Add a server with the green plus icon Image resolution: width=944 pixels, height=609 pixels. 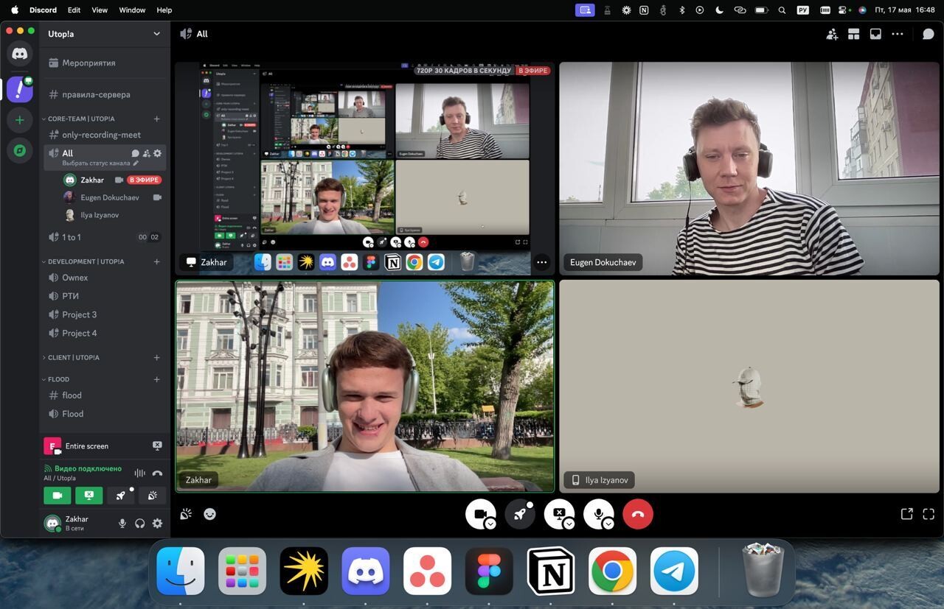(x=20, y=120)
